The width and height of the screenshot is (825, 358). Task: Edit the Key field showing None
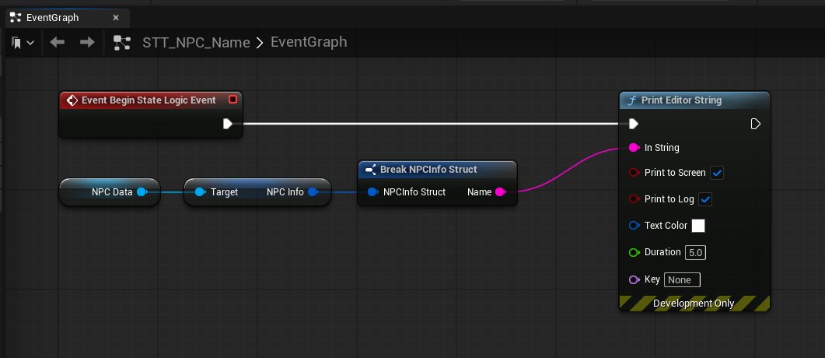click(682, 279)
